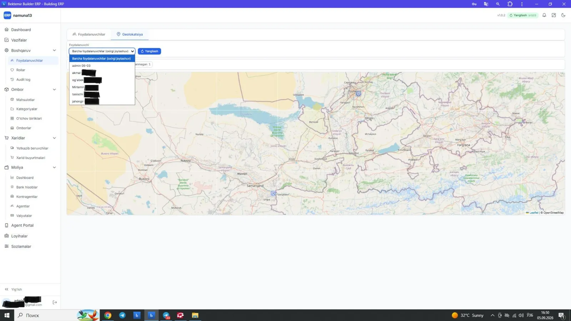
Task: Select 'admin 05-03' from the dropdown list
Action: (102, 66)
